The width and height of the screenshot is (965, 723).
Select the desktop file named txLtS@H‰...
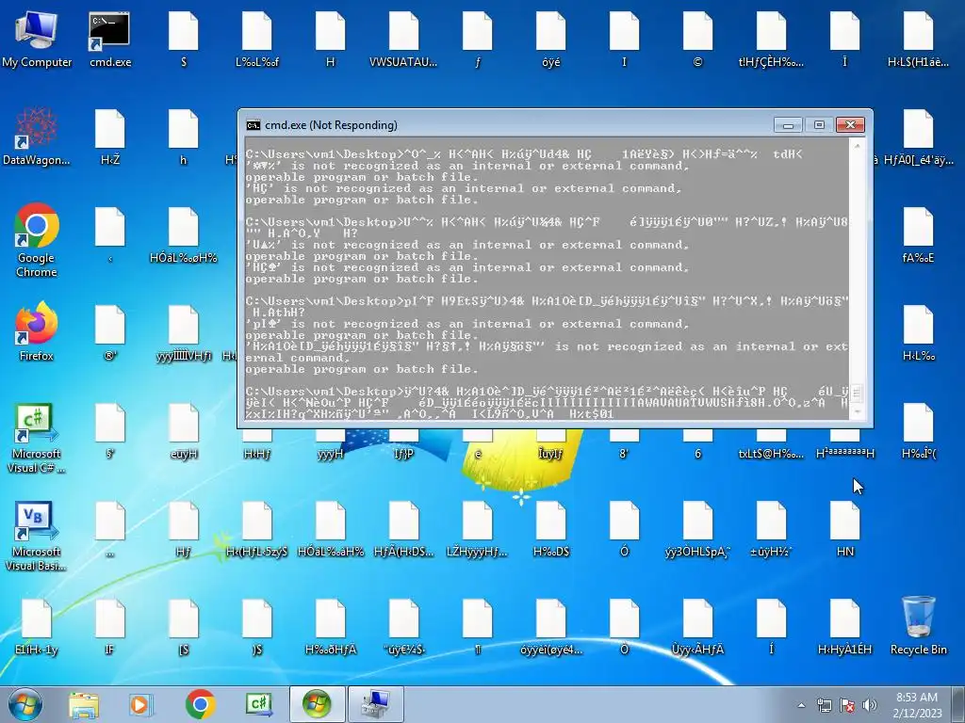click(771, 445)
